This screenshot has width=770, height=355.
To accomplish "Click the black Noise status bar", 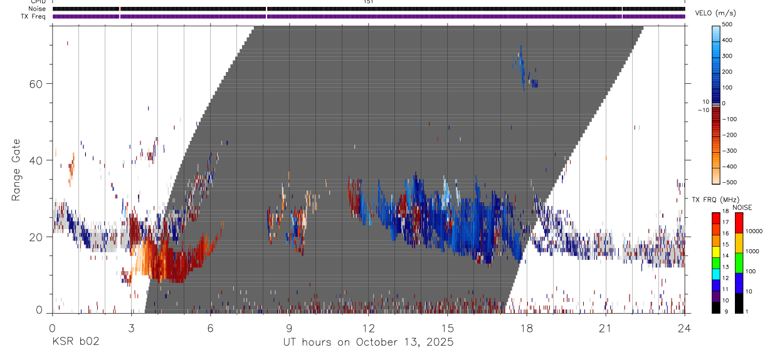I will click(x=369, y=9).
